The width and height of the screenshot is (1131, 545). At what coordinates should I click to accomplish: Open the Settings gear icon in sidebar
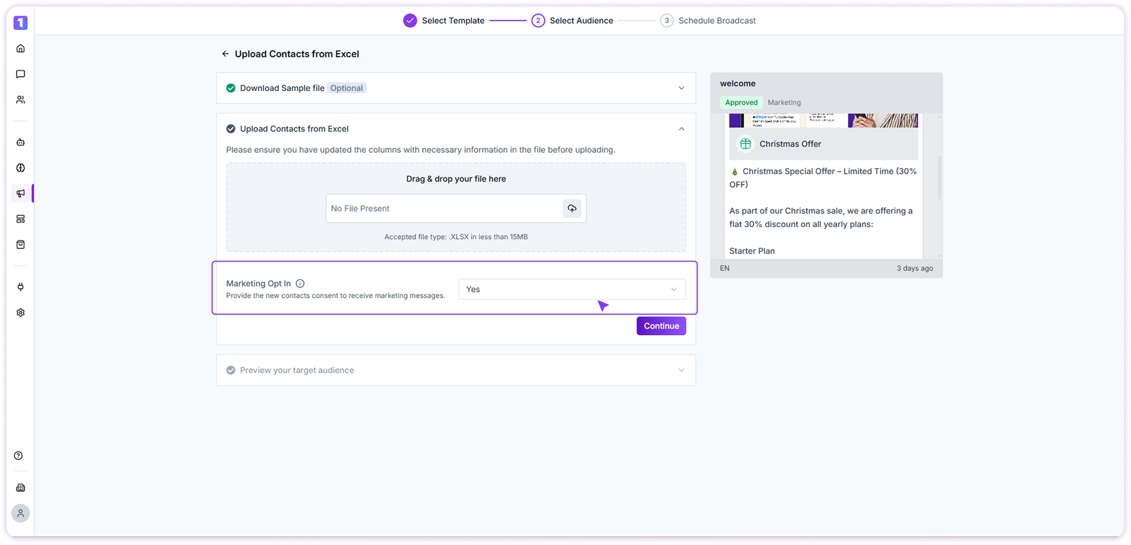pos(20,312)
